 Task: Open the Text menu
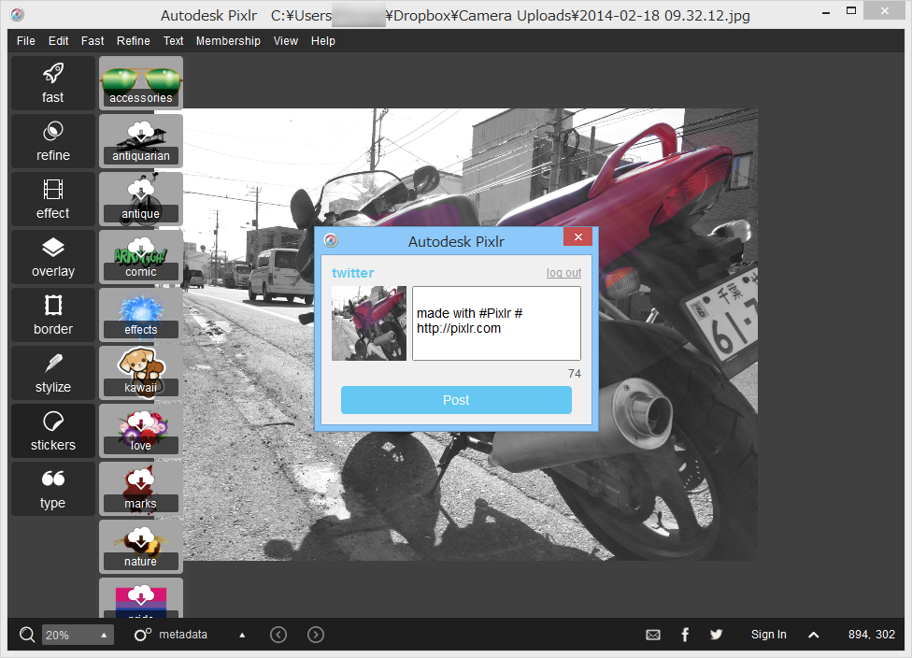coord(173,41)
